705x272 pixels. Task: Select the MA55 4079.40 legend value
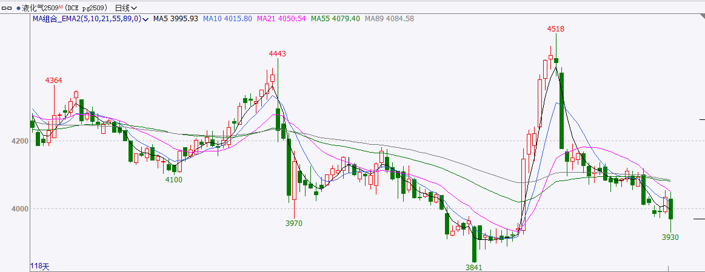335,18
